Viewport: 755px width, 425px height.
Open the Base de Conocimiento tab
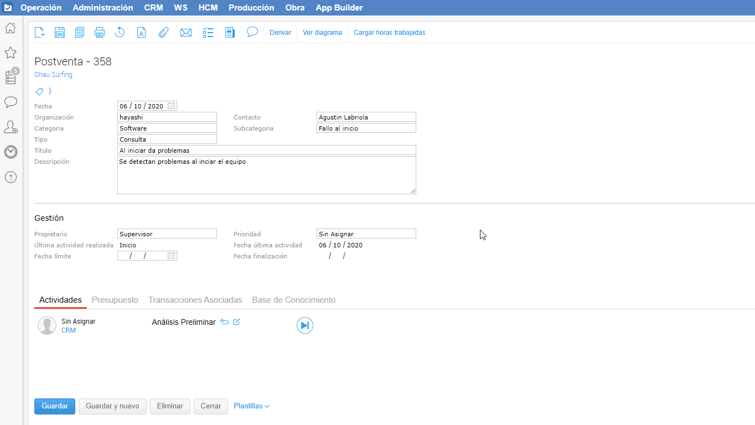click(293, 300)
